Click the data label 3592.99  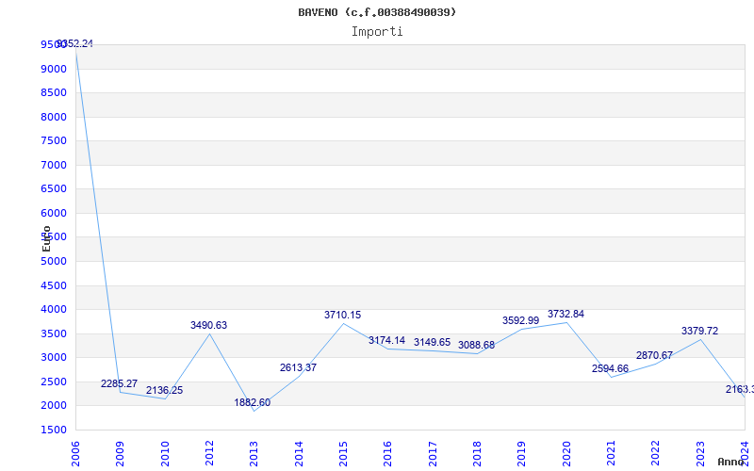tap(521, 320)
